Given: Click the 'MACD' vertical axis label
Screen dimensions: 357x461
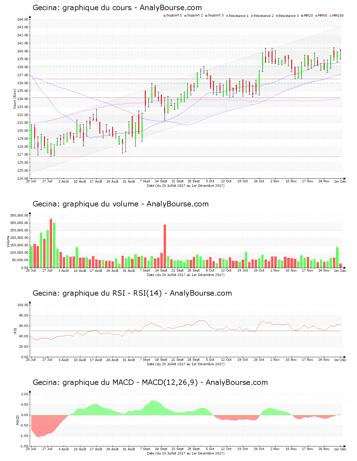Looking at the screenshot, I should (x=17, y=420).
